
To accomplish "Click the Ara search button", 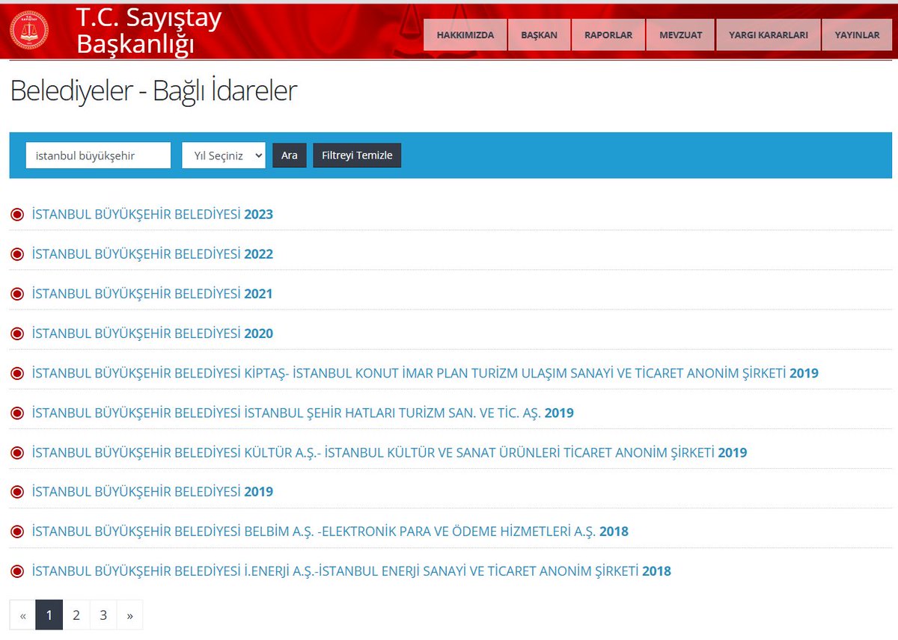I will (x=290, y=156).
